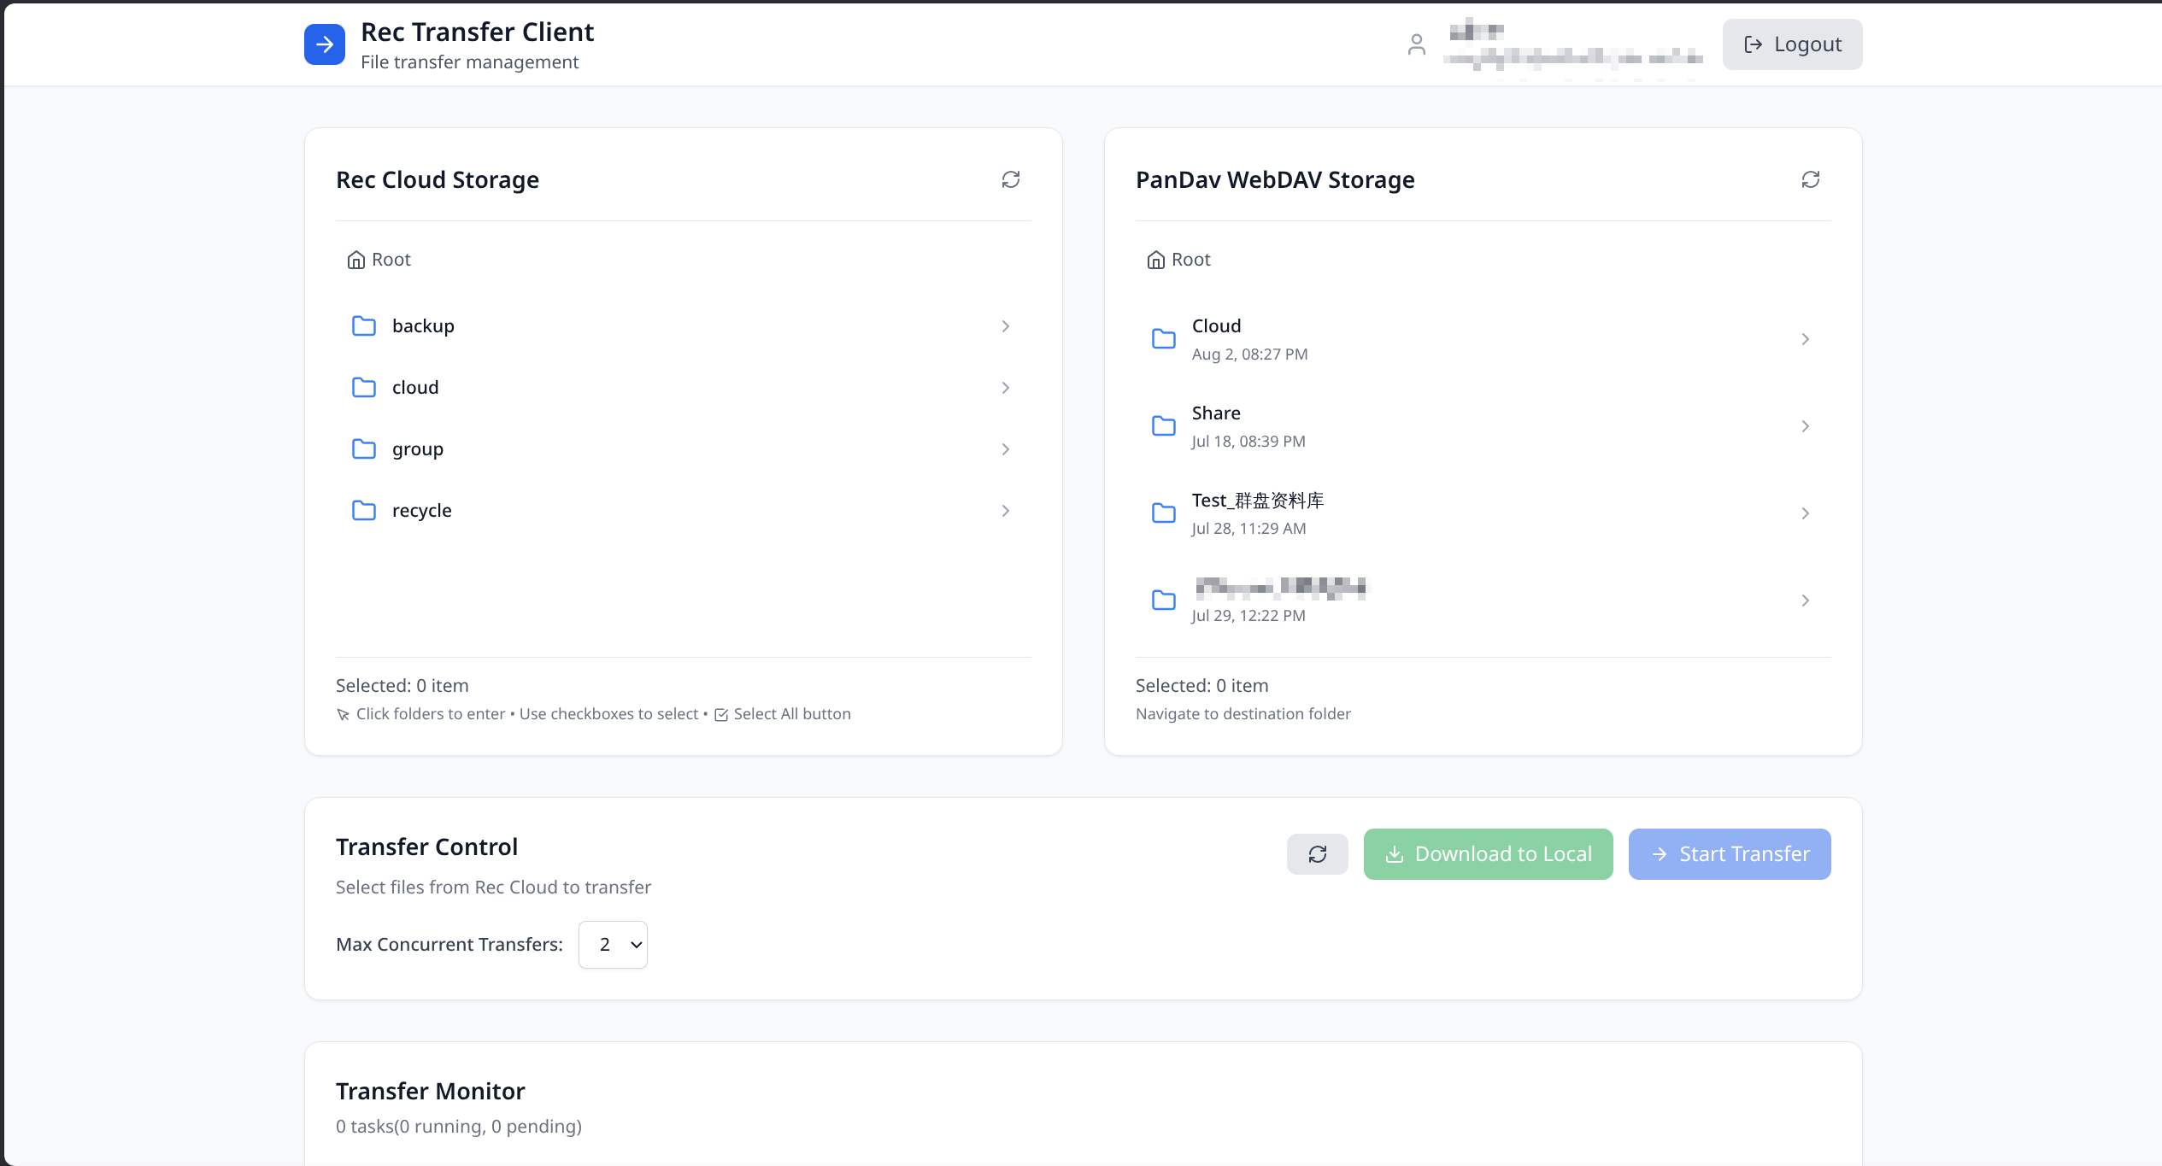Open the folder dated Jul 29, 12:22 PM
Viewport: 2162px width, 1166px height.
click(1279, 600)
